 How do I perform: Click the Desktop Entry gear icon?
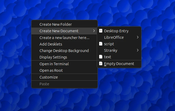tap(101, 31)
